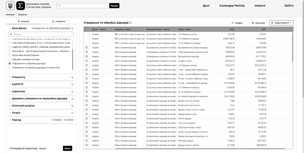304x153 pixels.
Task: Open info icon for row 'IV клас - малонебезпечні'
Action: tap(86, 83)
